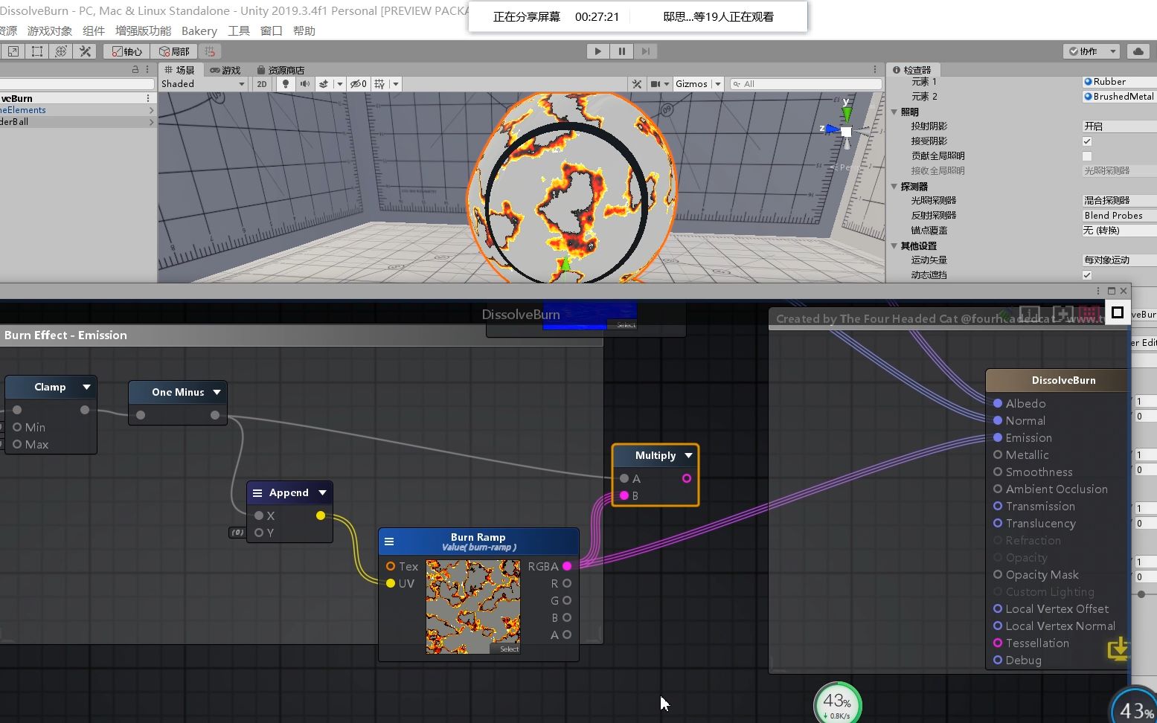Toggle the 接受阴影 checkbox
Image resolution: width=1157 pixels, height=723 pixels.
pyautogui.click(x=1086, y=141)
